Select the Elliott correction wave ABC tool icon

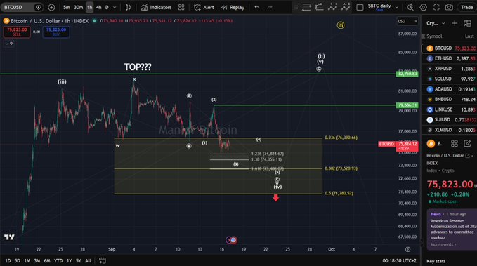345,7
